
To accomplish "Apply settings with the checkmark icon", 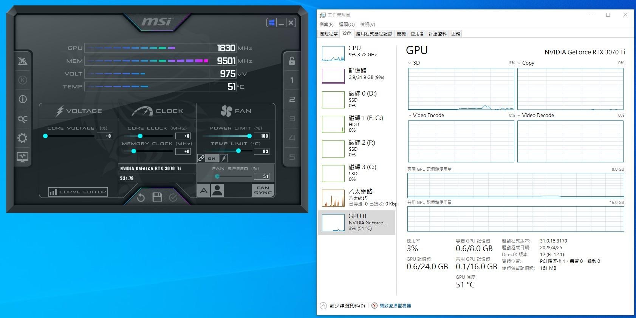I will point(173,198).
